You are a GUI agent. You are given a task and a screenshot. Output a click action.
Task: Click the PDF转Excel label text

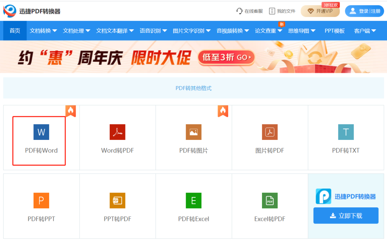193,219
